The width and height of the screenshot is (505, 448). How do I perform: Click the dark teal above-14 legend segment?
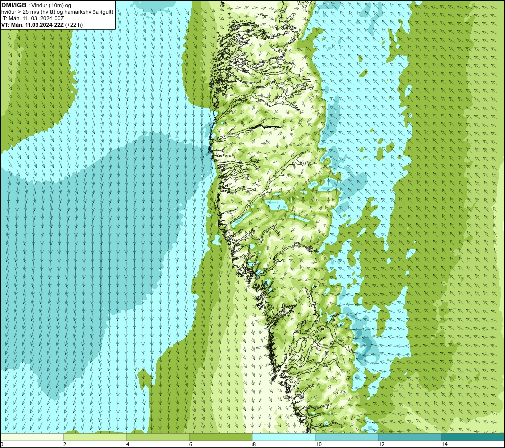(474, 437)
